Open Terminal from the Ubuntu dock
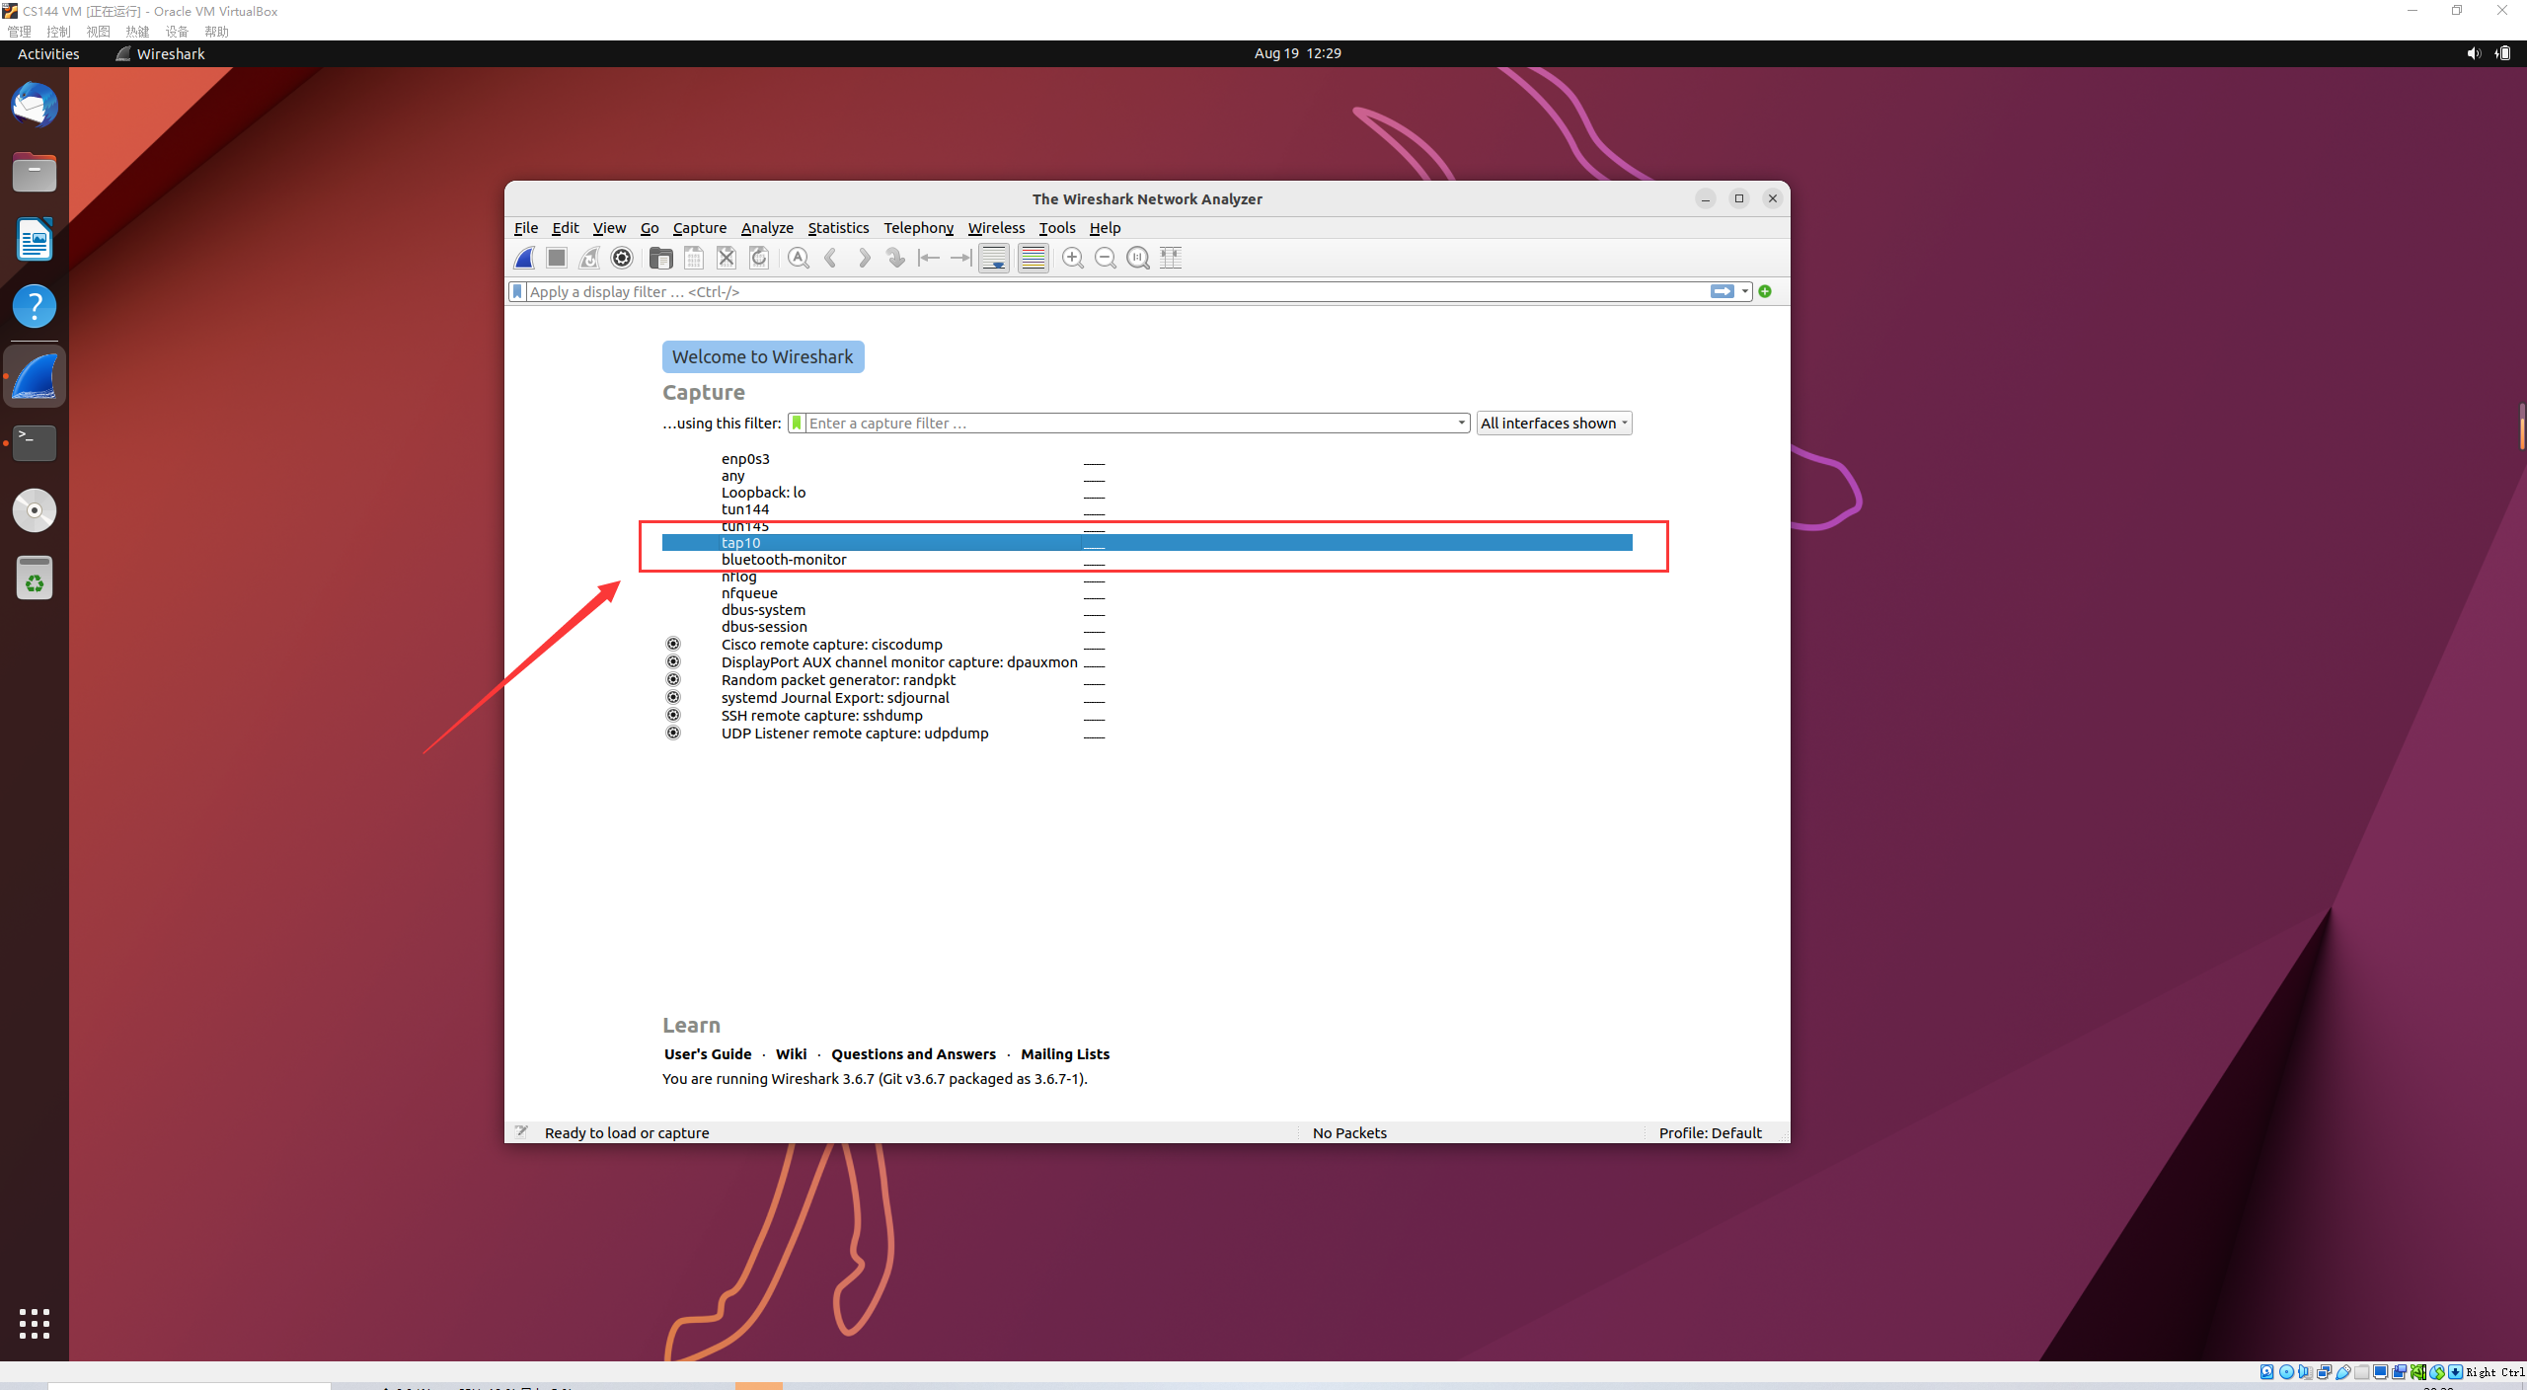This screenshot has height=1390, width=2527. click(35, 442)
